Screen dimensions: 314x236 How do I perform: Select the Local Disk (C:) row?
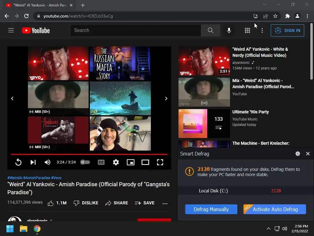point(246,191)
